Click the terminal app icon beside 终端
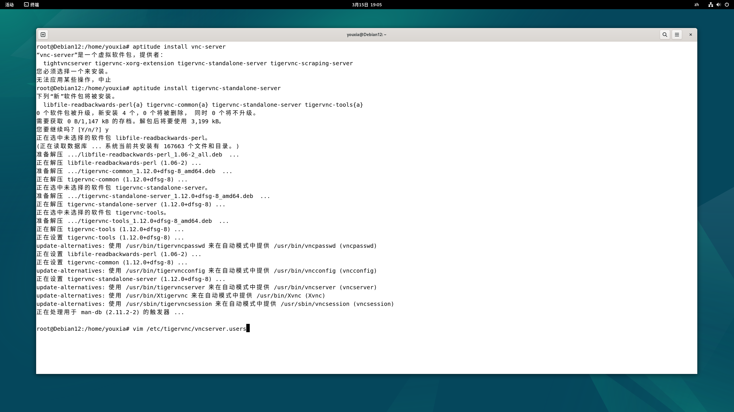The width and height of the screenshot is (734, 412). coord(26,5)
